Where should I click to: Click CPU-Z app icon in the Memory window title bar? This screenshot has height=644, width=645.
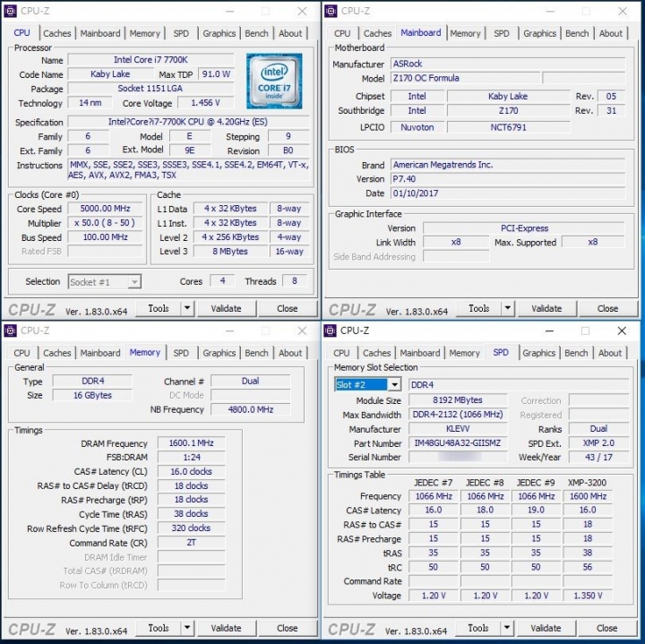tap(10, 331)
